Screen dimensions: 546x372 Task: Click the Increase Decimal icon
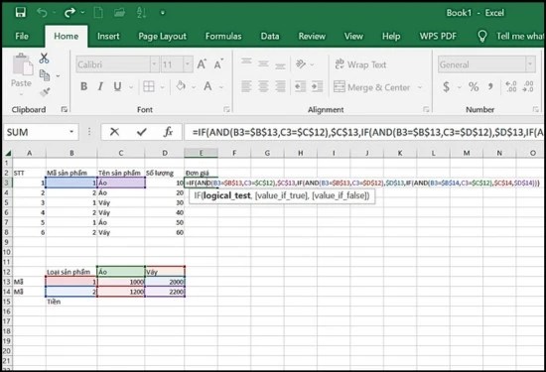point(511,86)
